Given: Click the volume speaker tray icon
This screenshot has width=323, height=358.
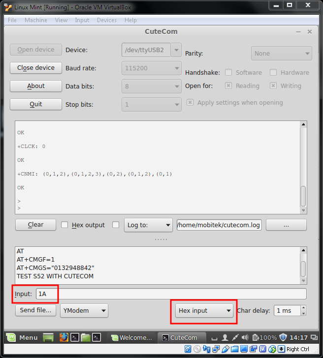Looking at the screenshot, I should click(244, 337).
